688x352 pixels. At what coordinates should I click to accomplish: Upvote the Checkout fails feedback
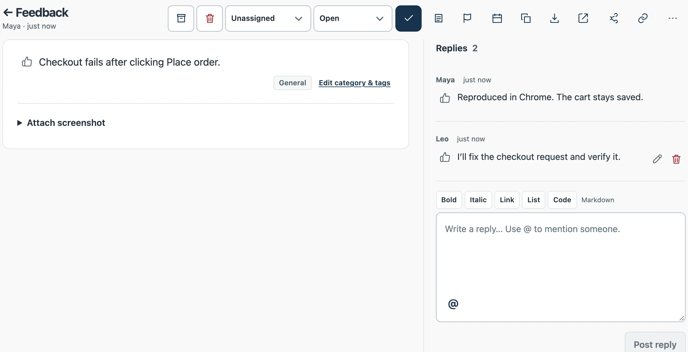coord(27,62)
